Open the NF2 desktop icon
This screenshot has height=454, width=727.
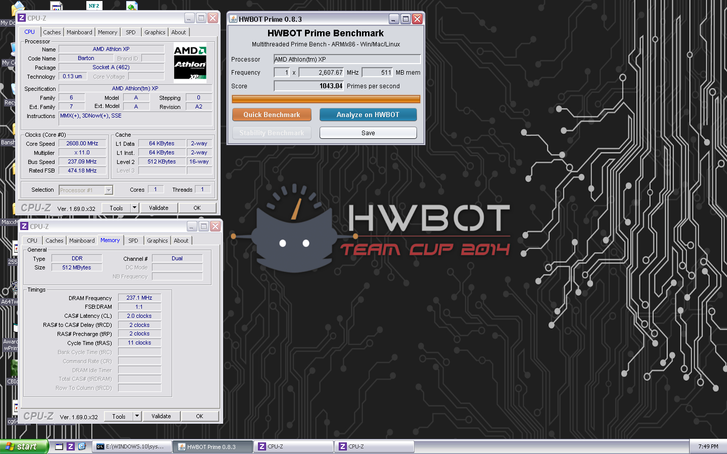tap(94, 6)
